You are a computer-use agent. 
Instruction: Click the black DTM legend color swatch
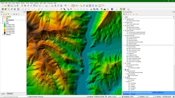pos(5,33)
